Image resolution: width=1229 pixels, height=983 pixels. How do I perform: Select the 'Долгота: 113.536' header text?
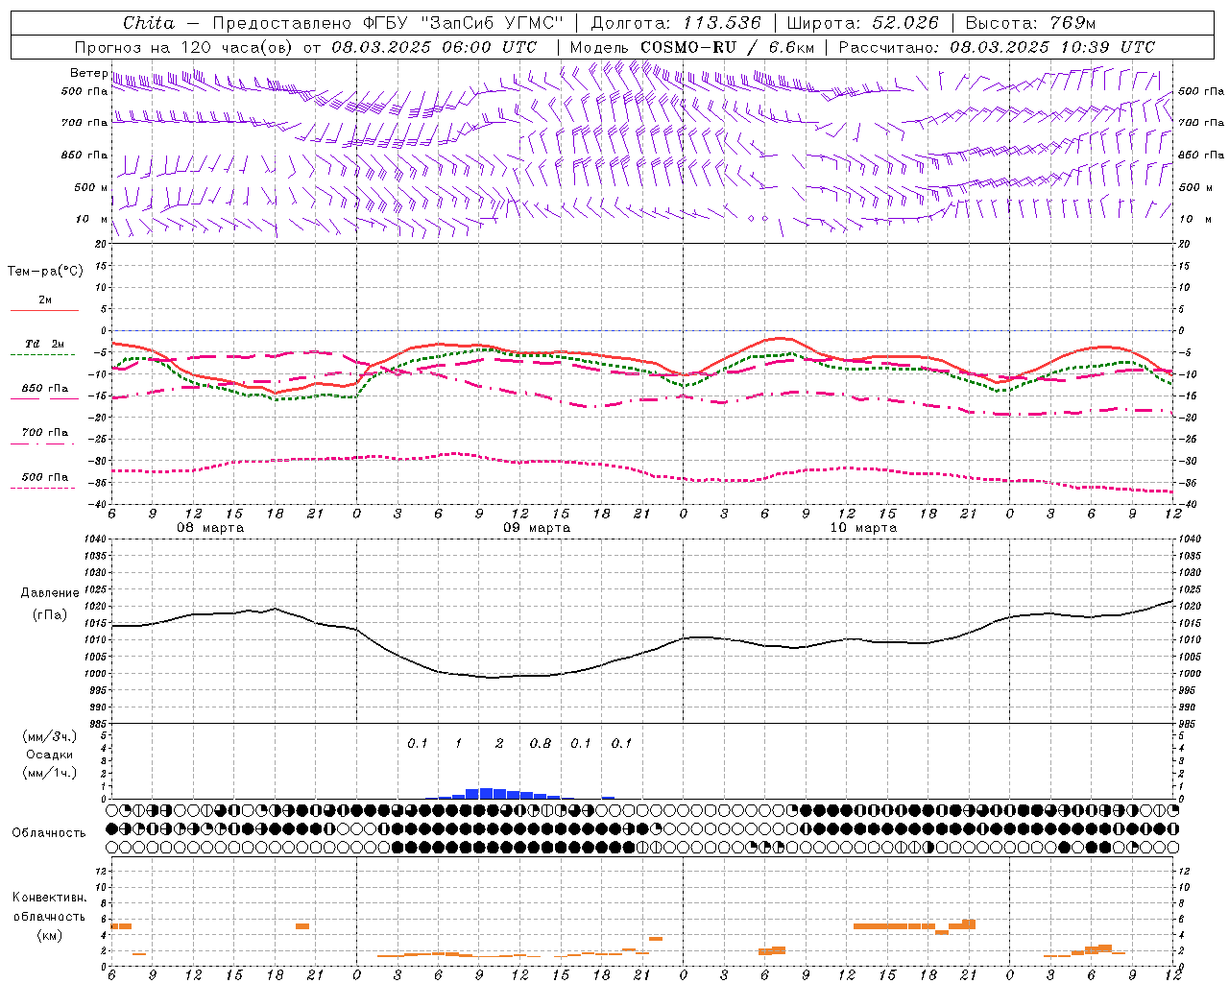pos(676,23)
